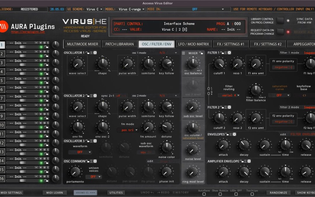Open the FX / Settings #2 tab

[268, 44]
